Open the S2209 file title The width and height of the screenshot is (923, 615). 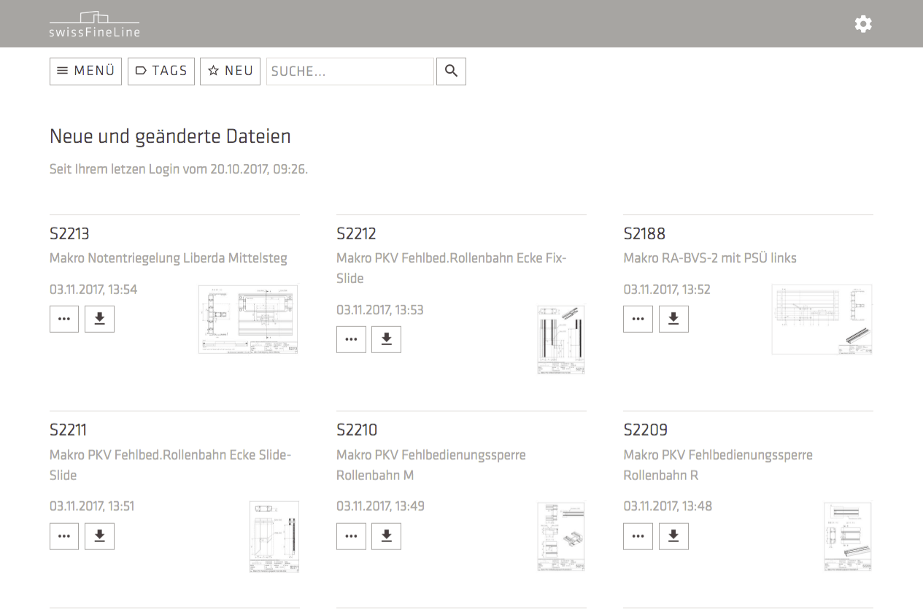645,430
